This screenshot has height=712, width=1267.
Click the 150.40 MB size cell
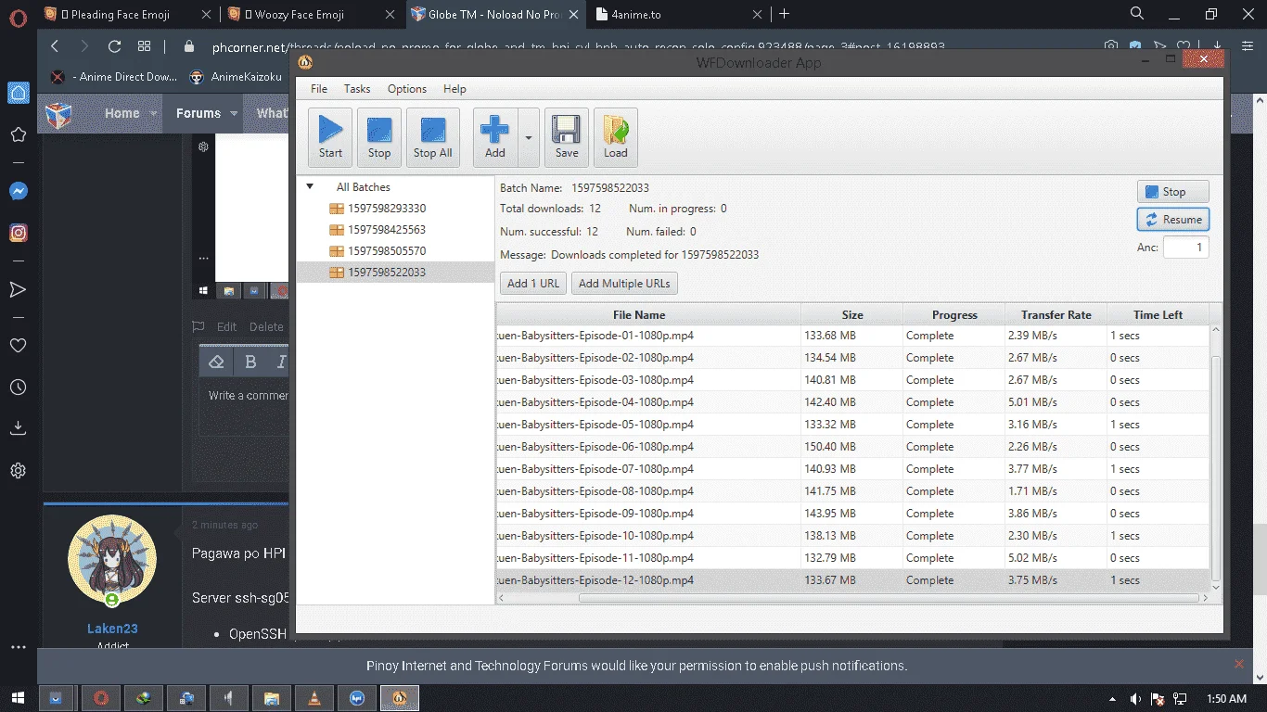tap(852, 447)
